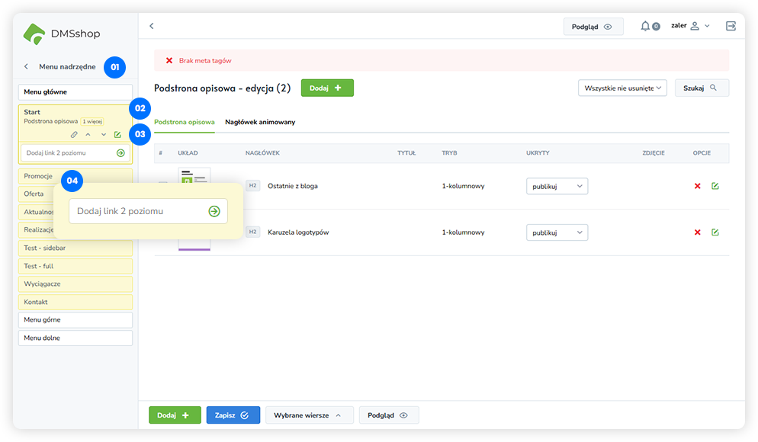758x442 pixels.
Task: Delete the 'Karuzela logotypów' row
Action: [x=697, y=232]
